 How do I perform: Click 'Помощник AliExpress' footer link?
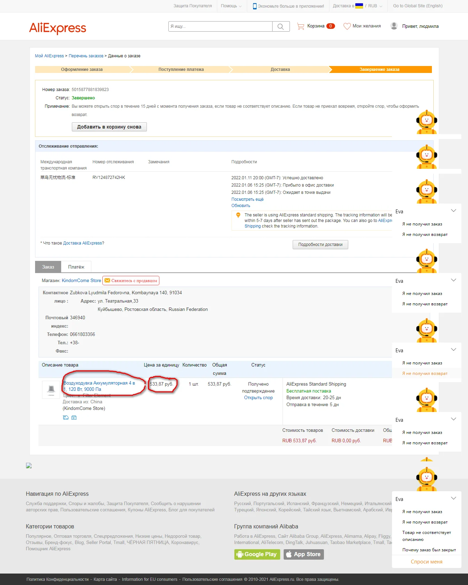[x=48, y=549]
